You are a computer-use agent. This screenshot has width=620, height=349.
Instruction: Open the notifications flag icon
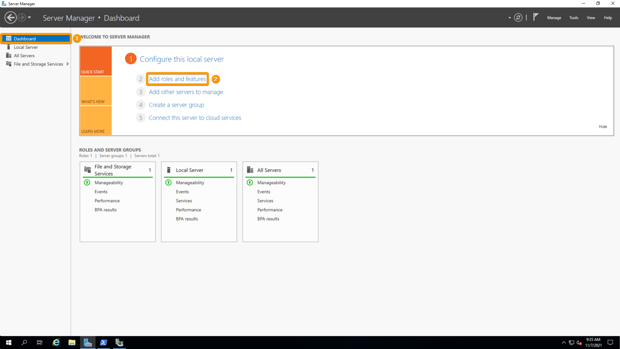pyautogui.click(x=535, y=17)
